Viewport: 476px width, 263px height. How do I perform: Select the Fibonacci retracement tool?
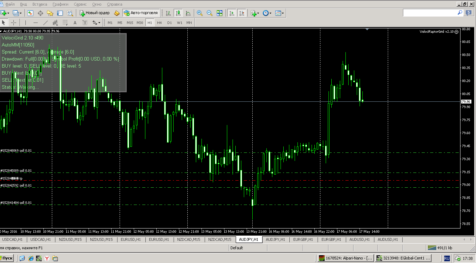pos(65,23)
